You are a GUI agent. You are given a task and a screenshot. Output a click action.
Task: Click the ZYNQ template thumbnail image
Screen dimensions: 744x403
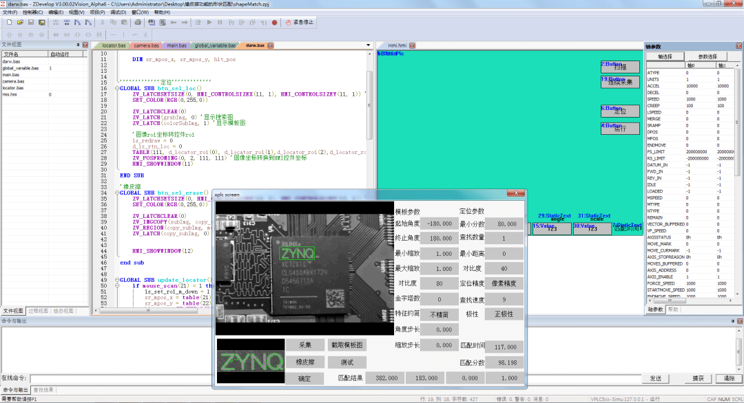point(251,361)
